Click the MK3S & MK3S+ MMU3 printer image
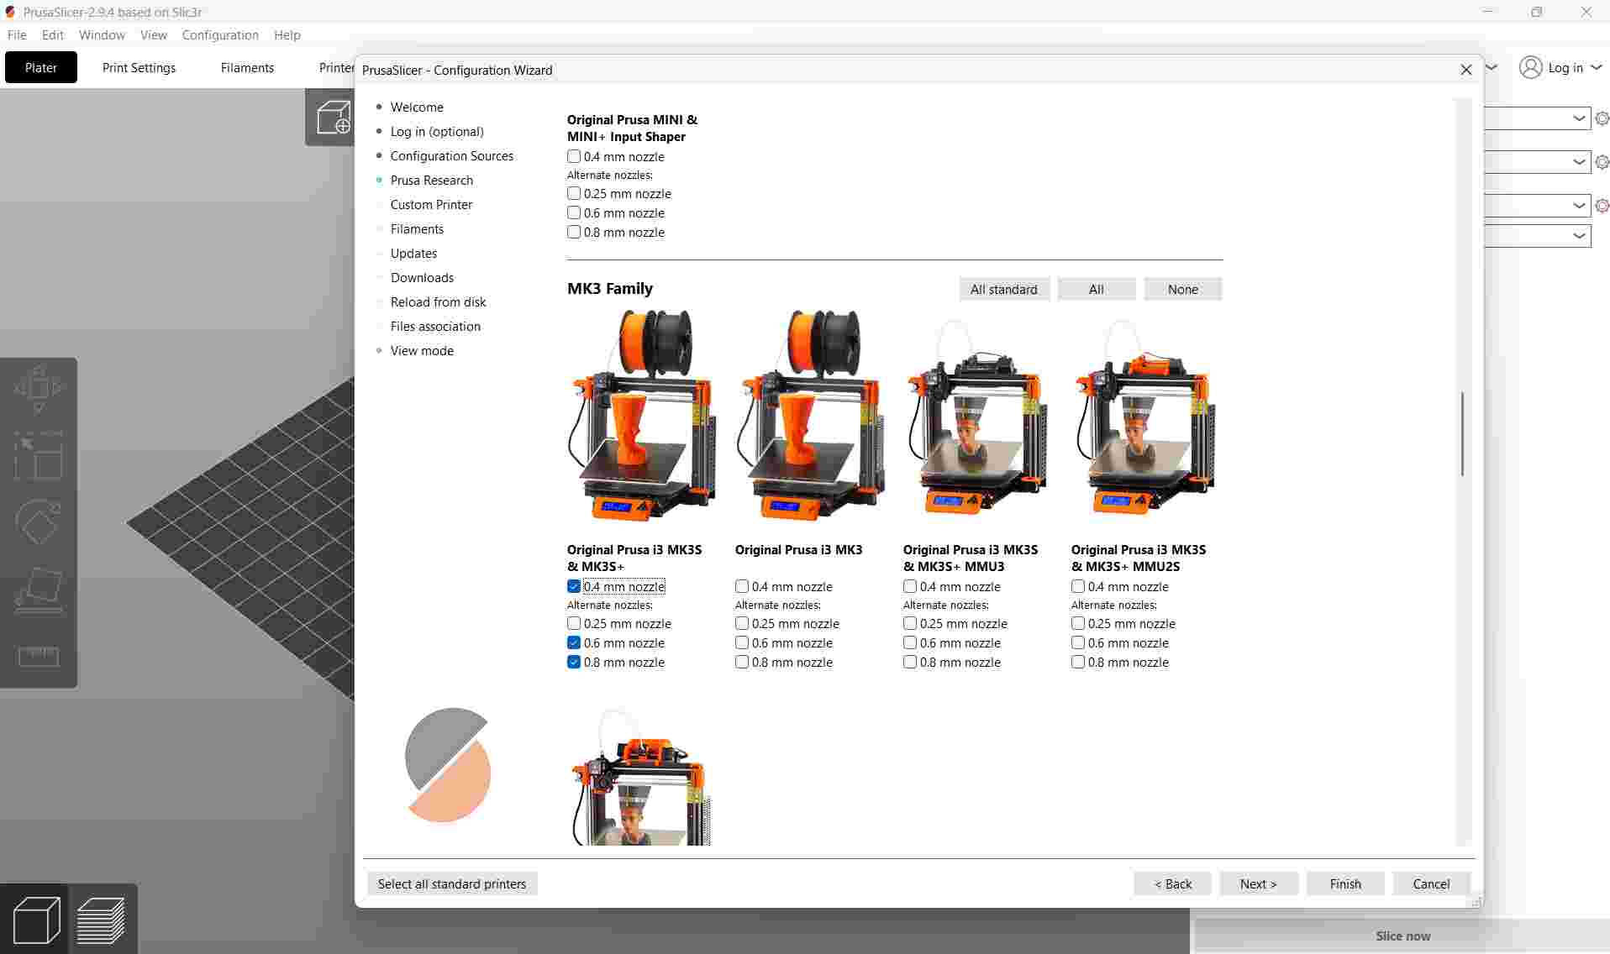 coord(976,417)
